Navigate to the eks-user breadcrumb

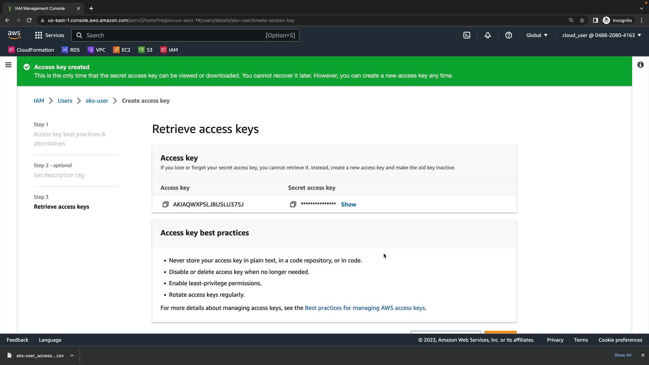click(x=97, y=101)
